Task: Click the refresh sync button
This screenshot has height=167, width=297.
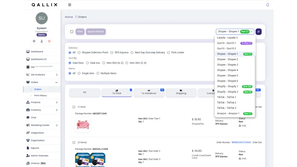Action: 258,32
